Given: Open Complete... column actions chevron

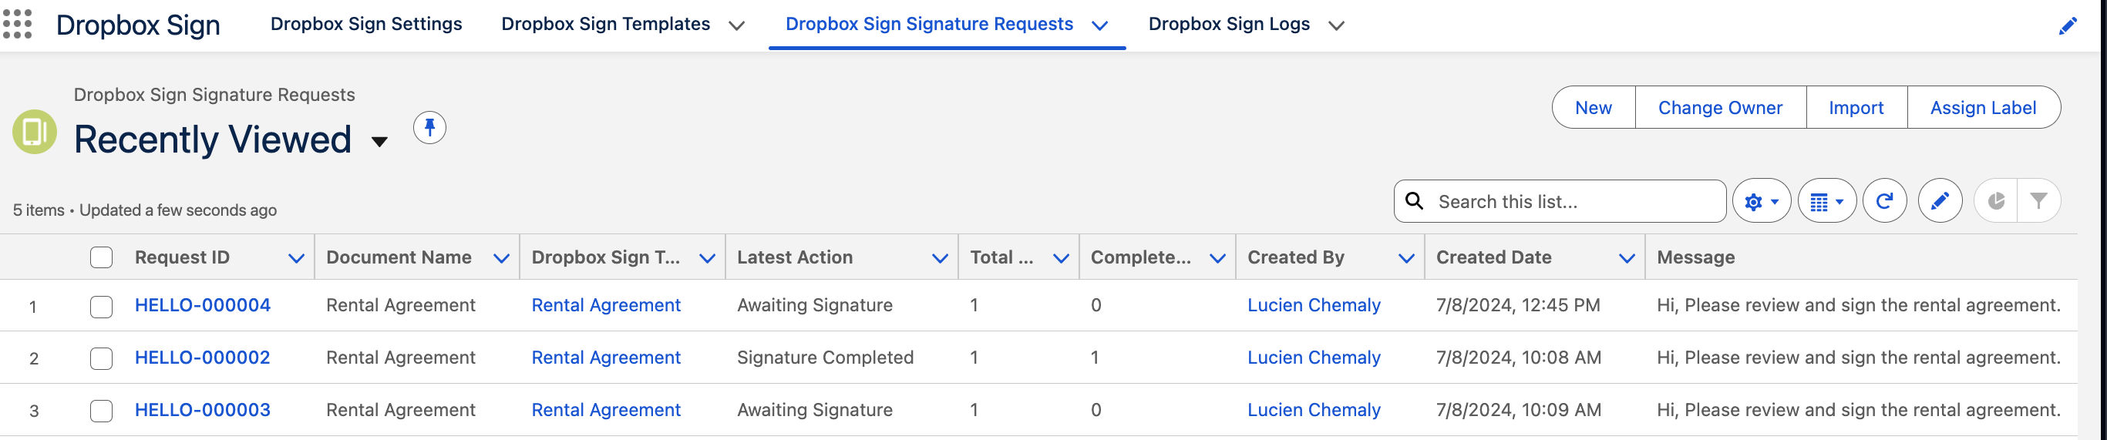Looking at the screenshot, I should (x=1217, y=258).
